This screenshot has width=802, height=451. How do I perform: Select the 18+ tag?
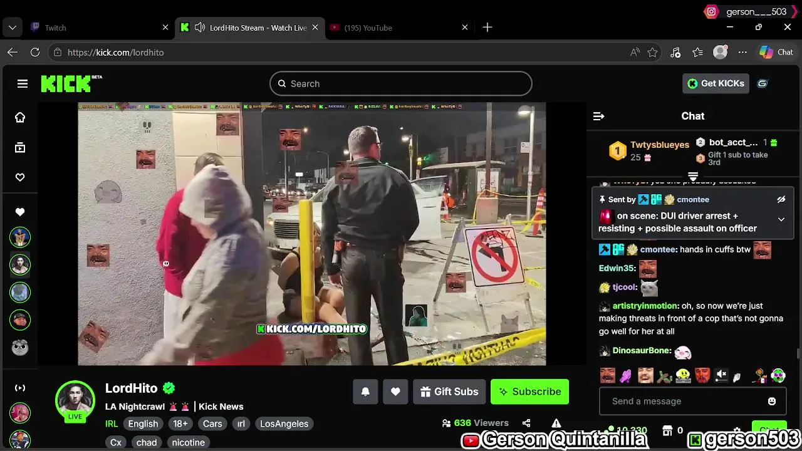click(x=180, y=423)
